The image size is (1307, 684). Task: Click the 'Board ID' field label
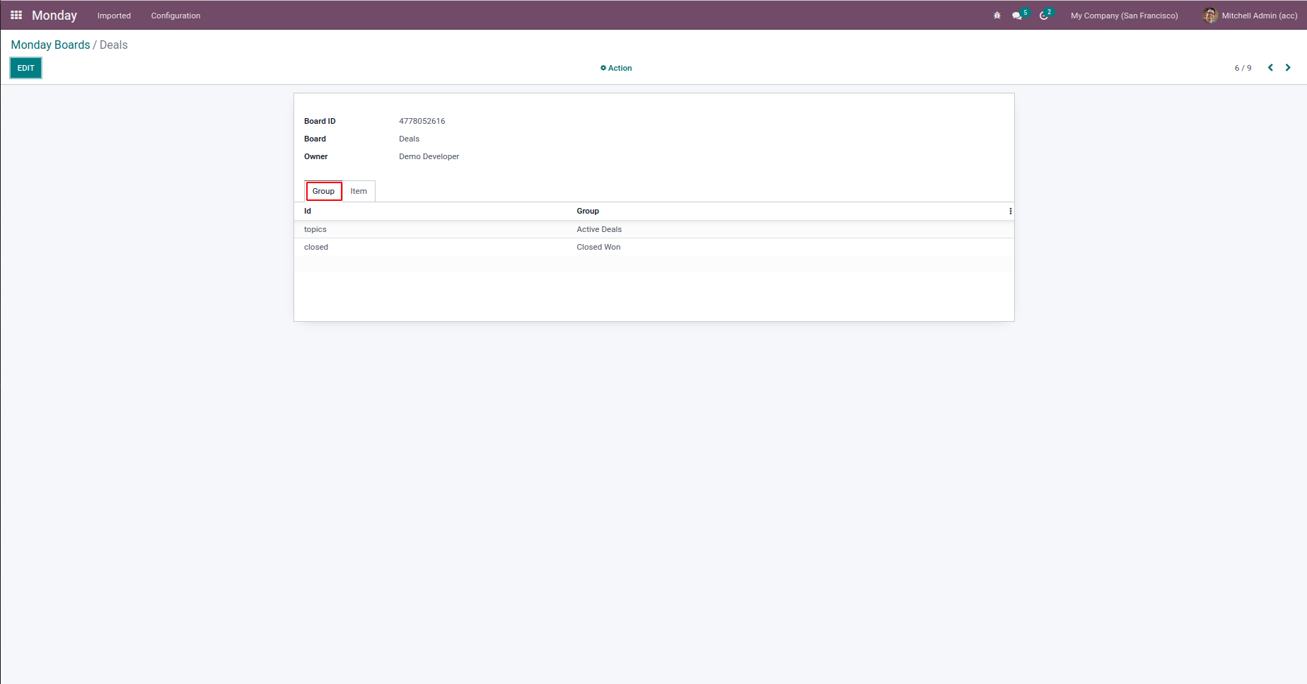coord(320,121)
